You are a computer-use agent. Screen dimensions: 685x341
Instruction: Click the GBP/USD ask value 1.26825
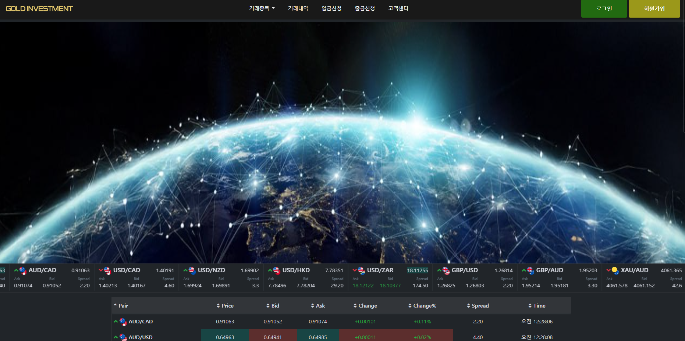[x=446, y=286]
